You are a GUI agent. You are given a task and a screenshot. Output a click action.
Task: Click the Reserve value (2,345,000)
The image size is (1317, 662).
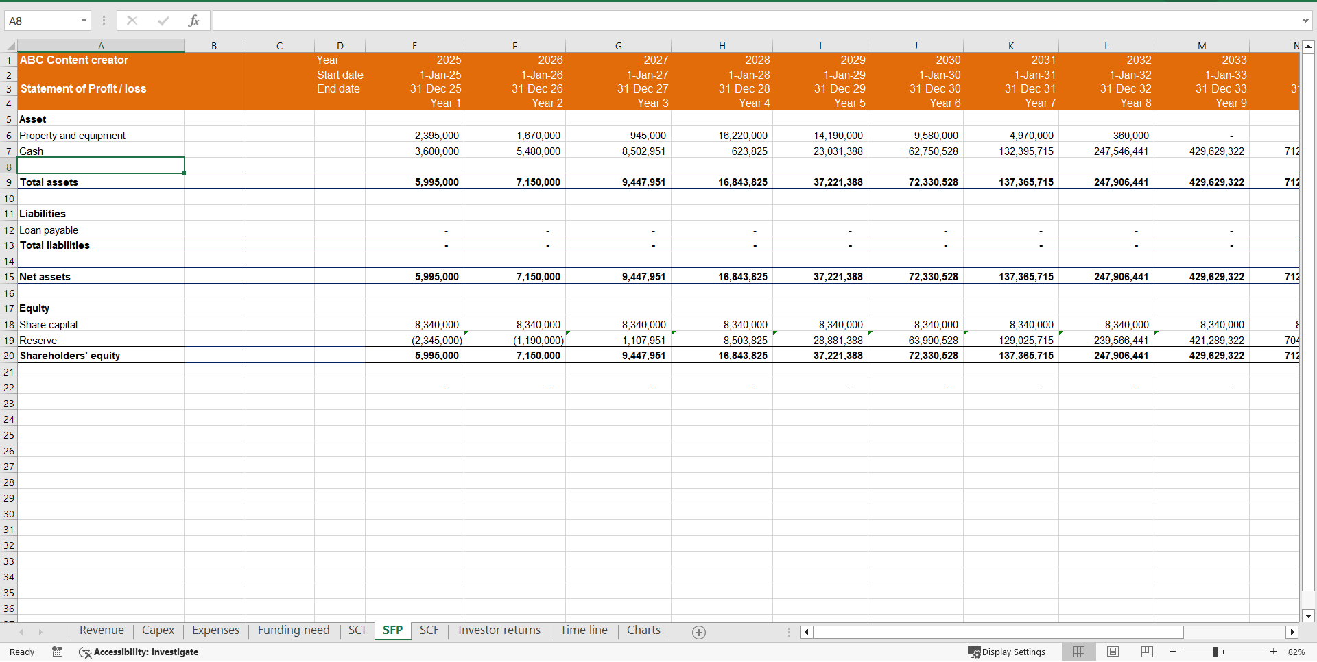pyautogui.click(x=414, y=341)
